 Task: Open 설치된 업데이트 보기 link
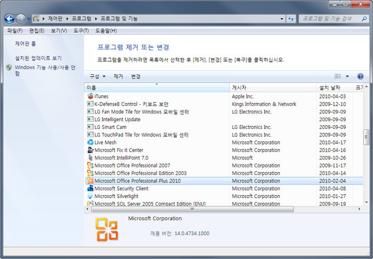click(x=38, y=58)
